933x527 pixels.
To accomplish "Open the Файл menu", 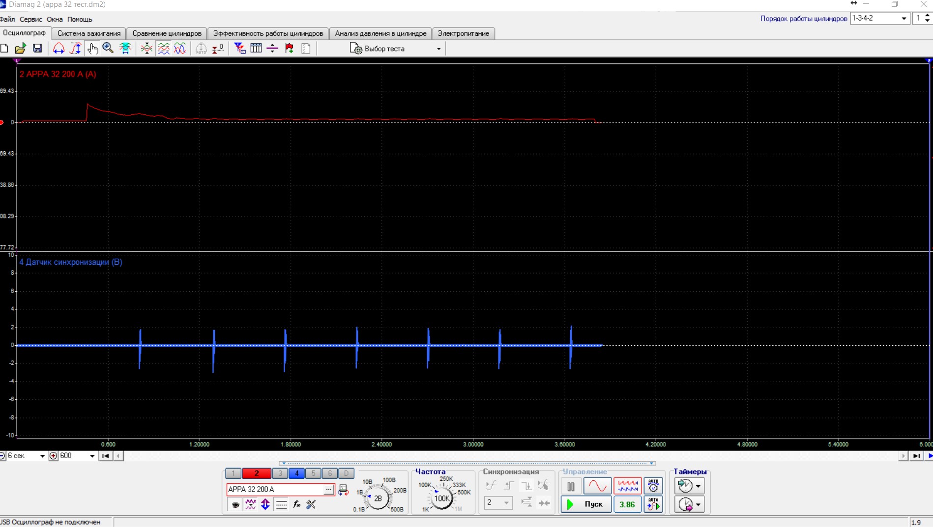I will click(x=7, y=19).
